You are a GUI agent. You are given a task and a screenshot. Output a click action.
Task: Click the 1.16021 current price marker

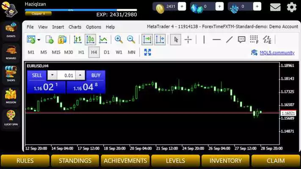(x=288, y=113)
